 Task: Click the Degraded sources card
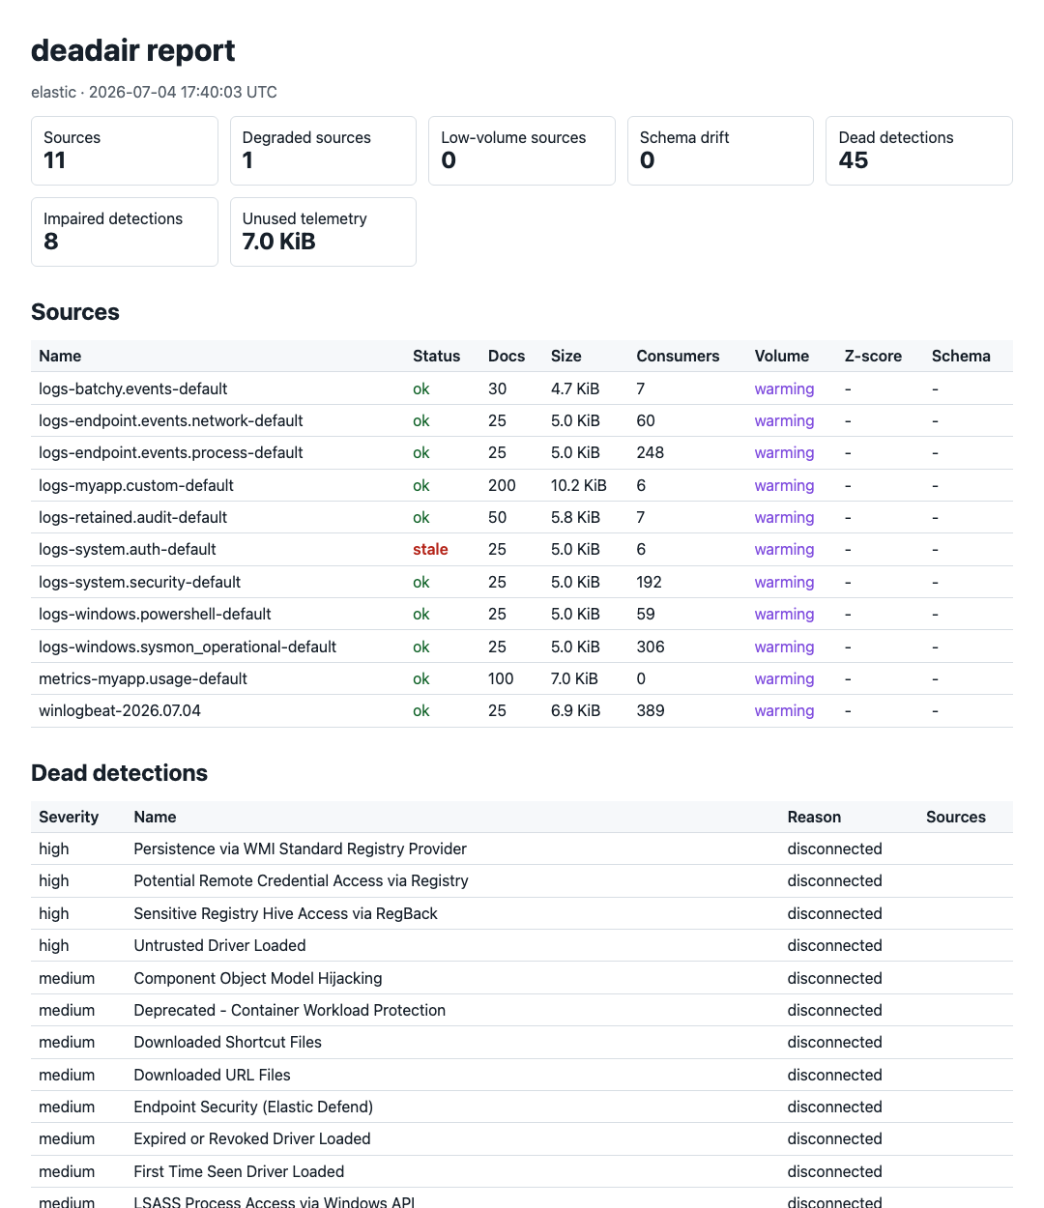click(x=323, y=151)
